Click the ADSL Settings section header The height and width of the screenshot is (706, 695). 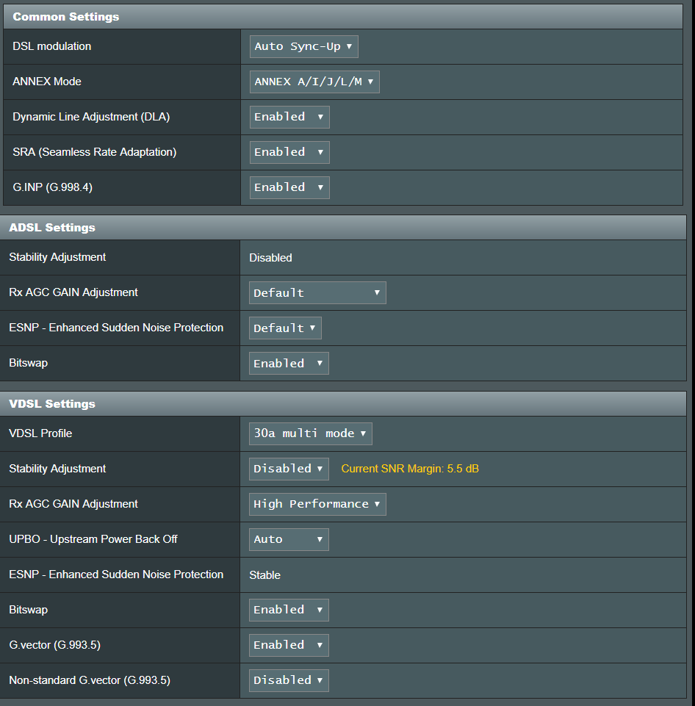(x=52, y=228)
